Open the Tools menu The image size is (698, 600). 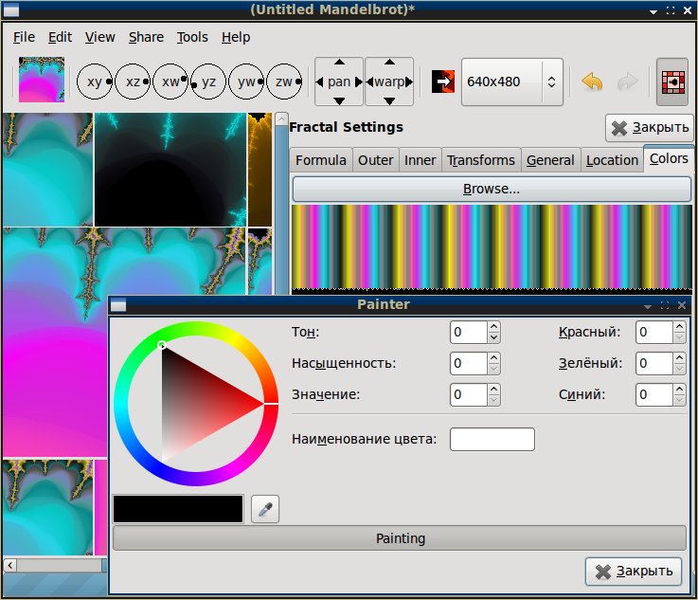pyautogui.click(x=192, y=37)
